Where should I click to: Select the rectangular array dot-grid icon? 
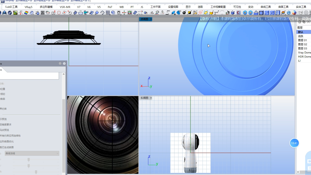click(108, 13)
